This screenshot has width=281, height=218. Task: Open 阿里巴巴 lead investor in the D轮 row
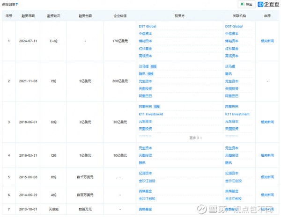pos(145,107)
